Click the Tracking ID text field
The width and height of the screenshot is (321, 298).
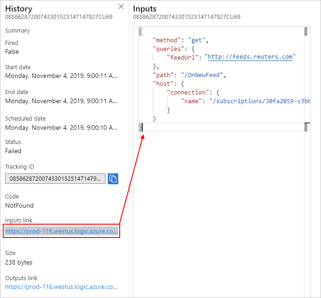pyautogui.click(x=55, y=178)
